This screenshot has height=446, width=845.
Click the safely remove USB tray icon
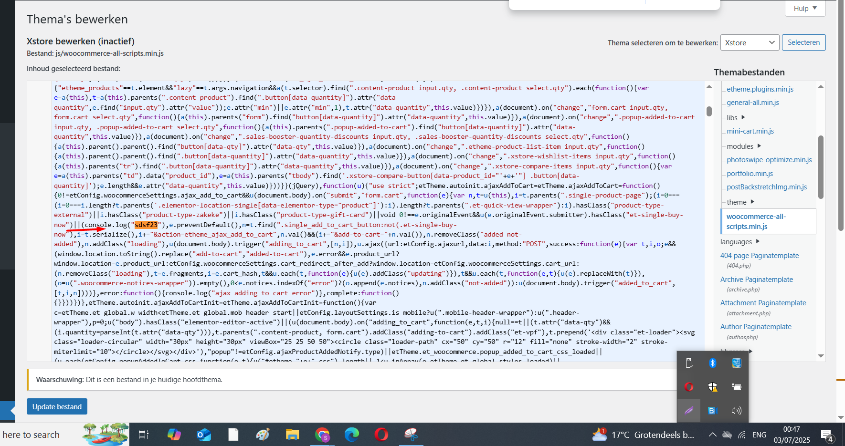coord(689,363)
